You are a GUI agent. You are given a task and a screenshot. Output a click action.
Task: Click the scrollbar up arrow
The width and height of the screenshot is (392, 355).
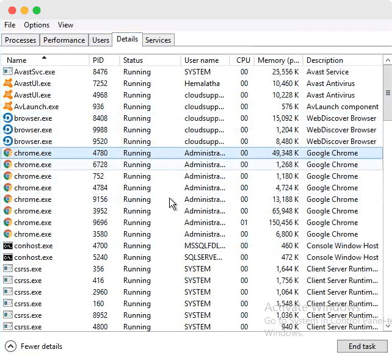(388, 60)
